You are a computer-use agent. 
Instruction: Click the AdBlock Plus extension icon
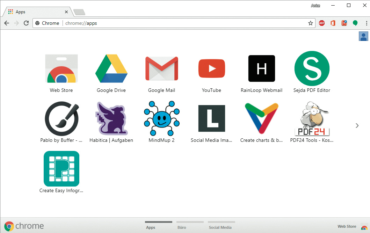pyautogui.click(x=322, y=23)
